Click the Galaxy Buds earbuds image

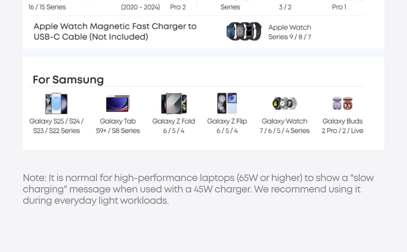pyautogui.click(x=342, y=103)
